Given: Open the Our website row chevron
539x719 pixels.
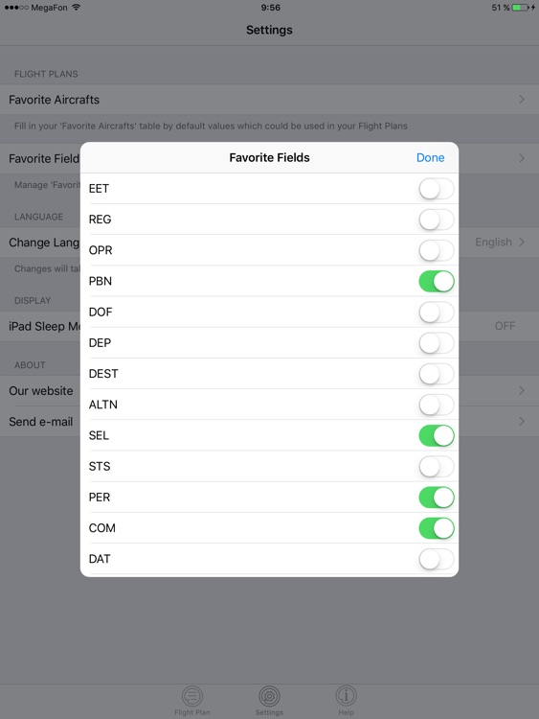Looking at the screenshot, I should point(522,391).
